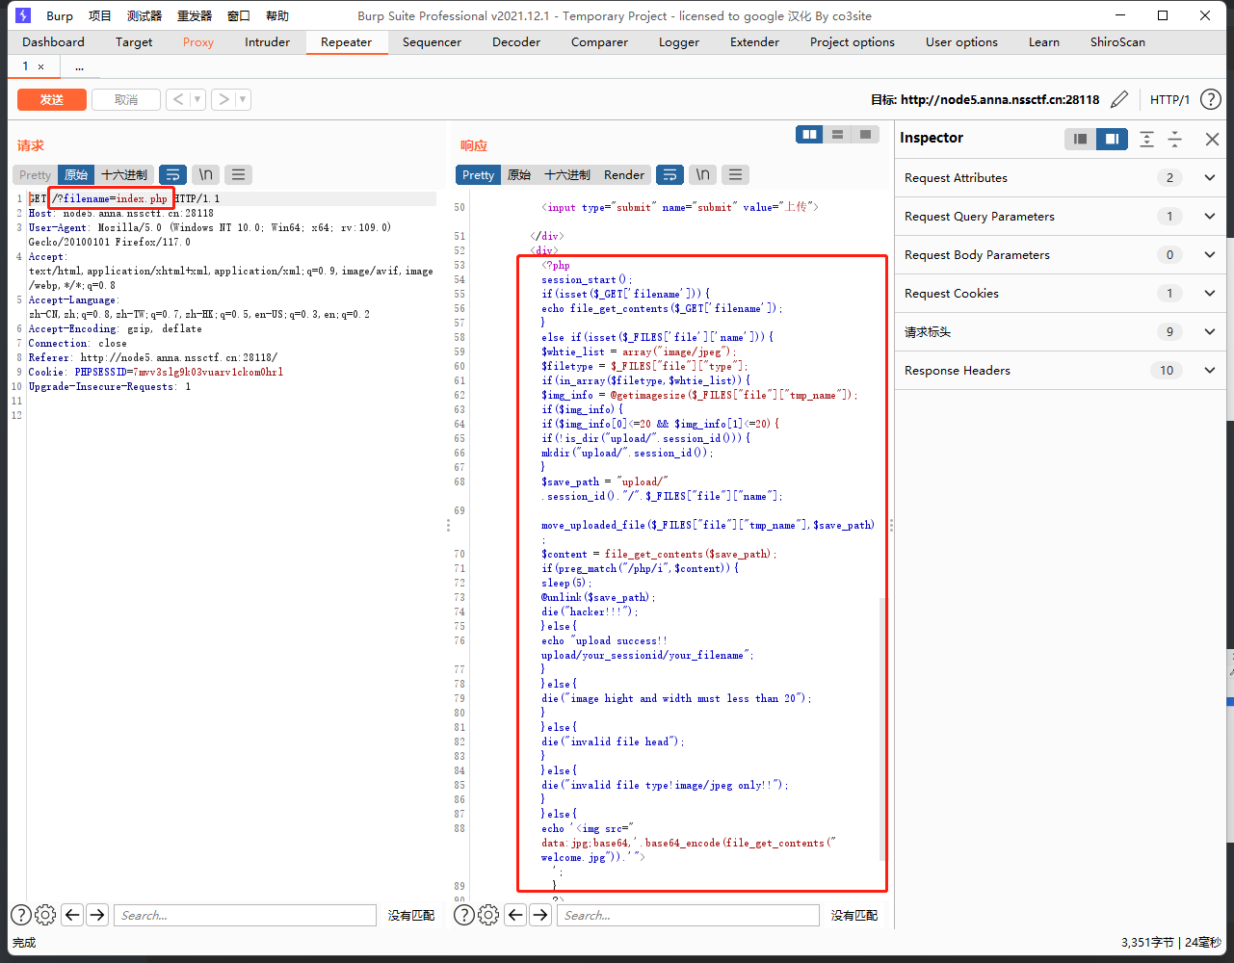This screenshot has width=1234, height=963.
Task: Open the back history dropdown arrow
Action: (x=197, y=99)
